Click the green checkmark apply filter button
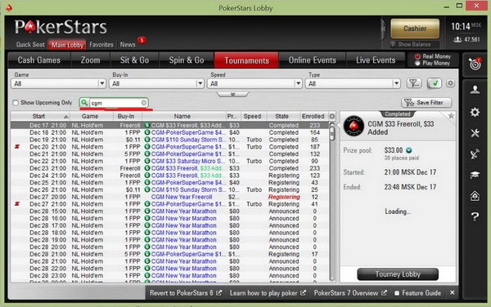Screen dimensions: 491x307 (435, 83)
